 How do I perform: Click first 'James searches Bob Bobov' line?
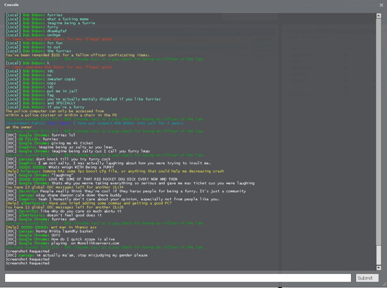tap(59, 39)
